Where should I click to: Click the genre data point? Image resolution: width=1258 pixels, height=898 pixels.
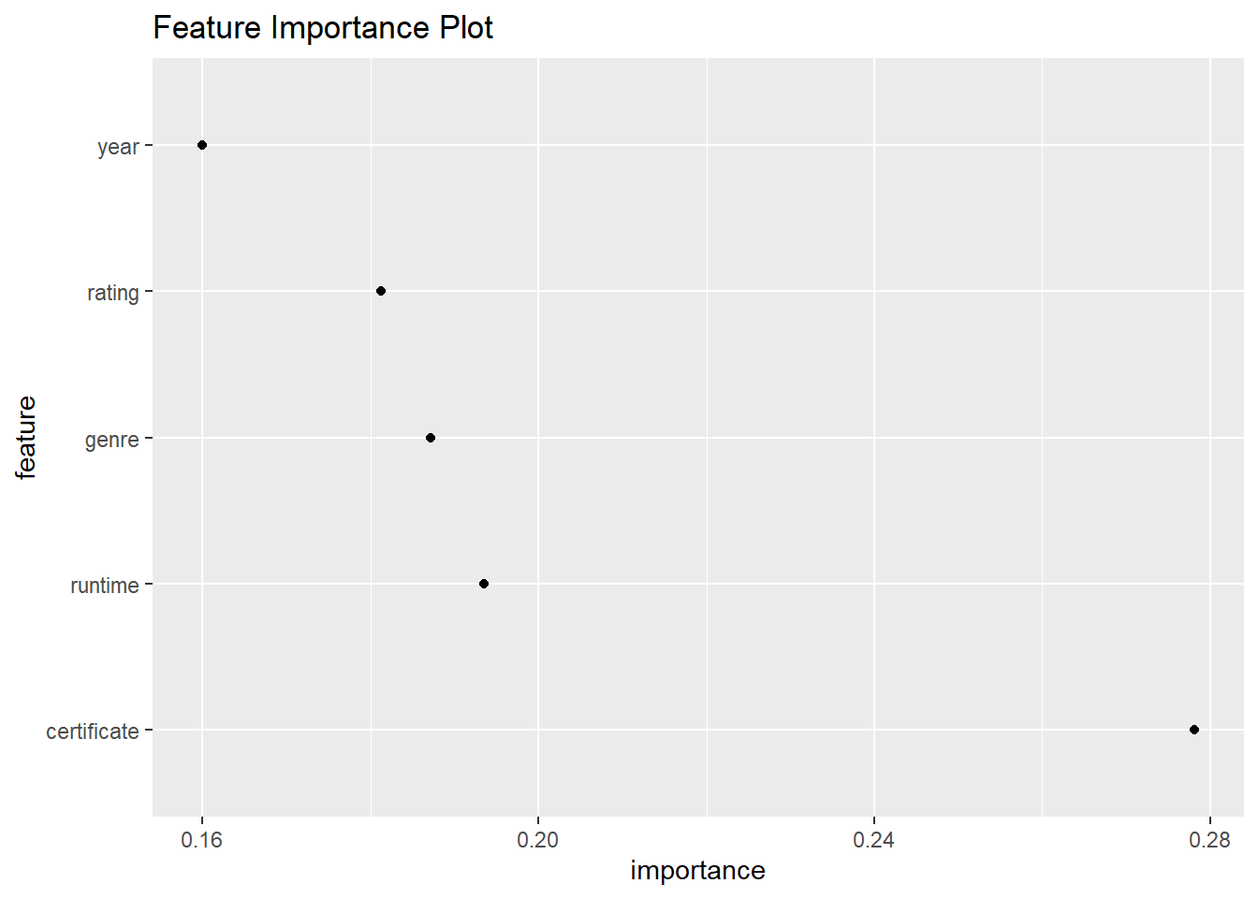(x=431, y=438)
